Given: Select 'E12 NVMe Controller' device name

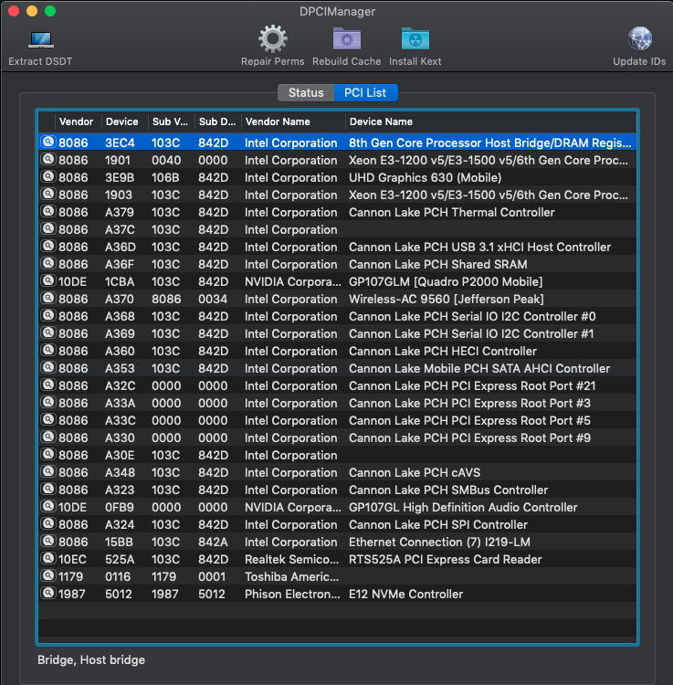Looking at the screenshot, I should [405, 595].
